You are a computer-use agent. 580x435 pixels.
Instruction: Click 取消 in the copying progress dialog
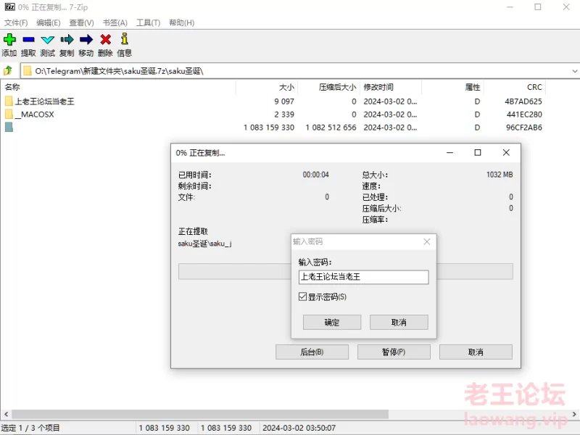(x=476, y=352)
